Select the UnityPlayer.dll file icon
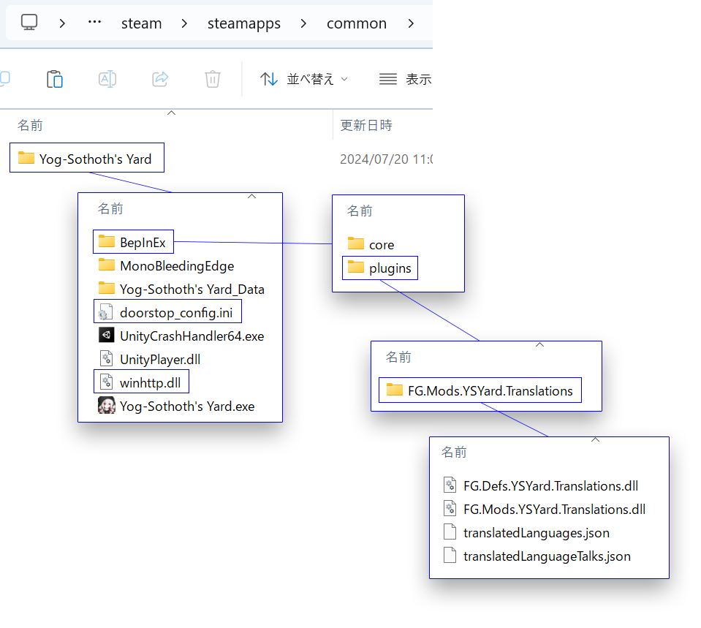 coord(106,359)
